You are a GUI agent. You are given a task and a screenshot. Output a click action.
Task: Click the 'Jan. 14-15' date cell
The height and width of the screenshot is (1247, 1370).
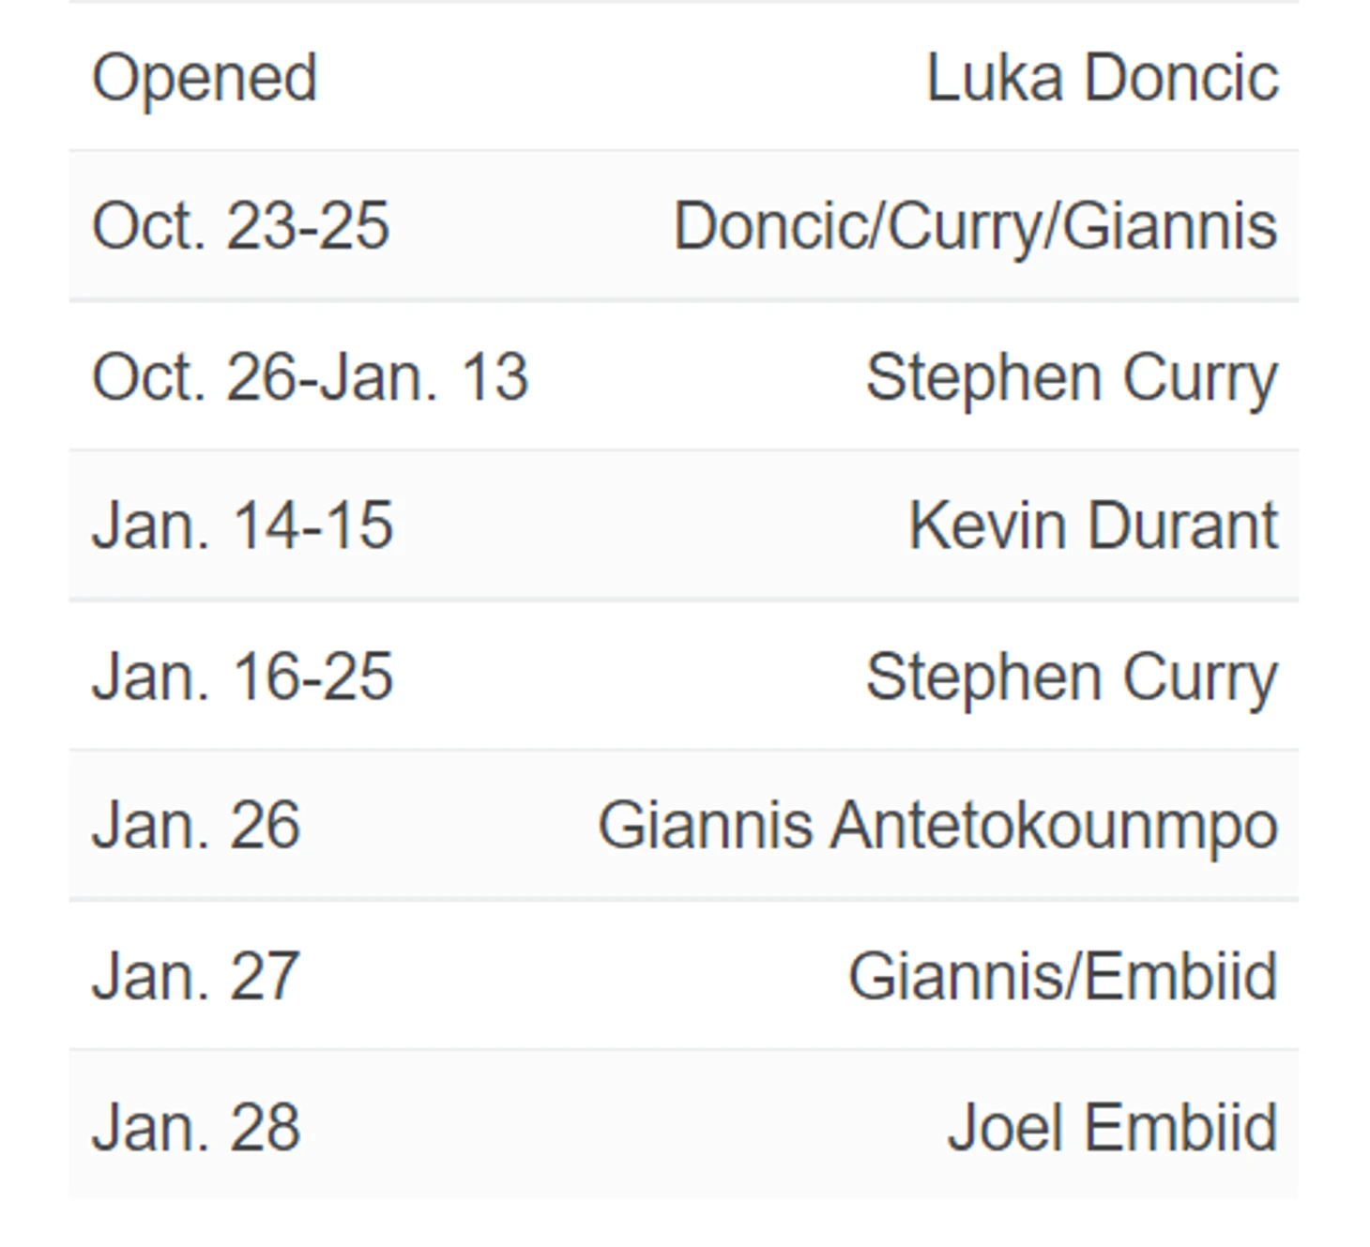tap(242, 525)
